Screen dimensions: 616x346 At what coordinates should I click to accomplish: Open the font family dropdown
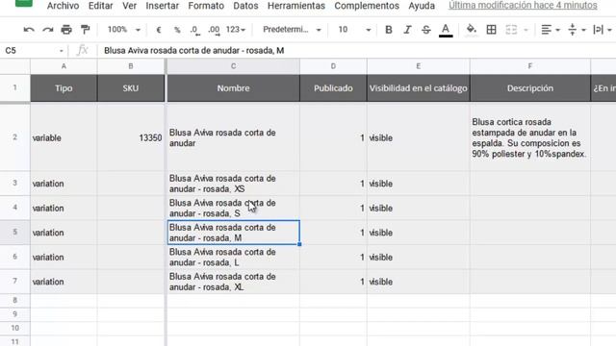(292, 30)
